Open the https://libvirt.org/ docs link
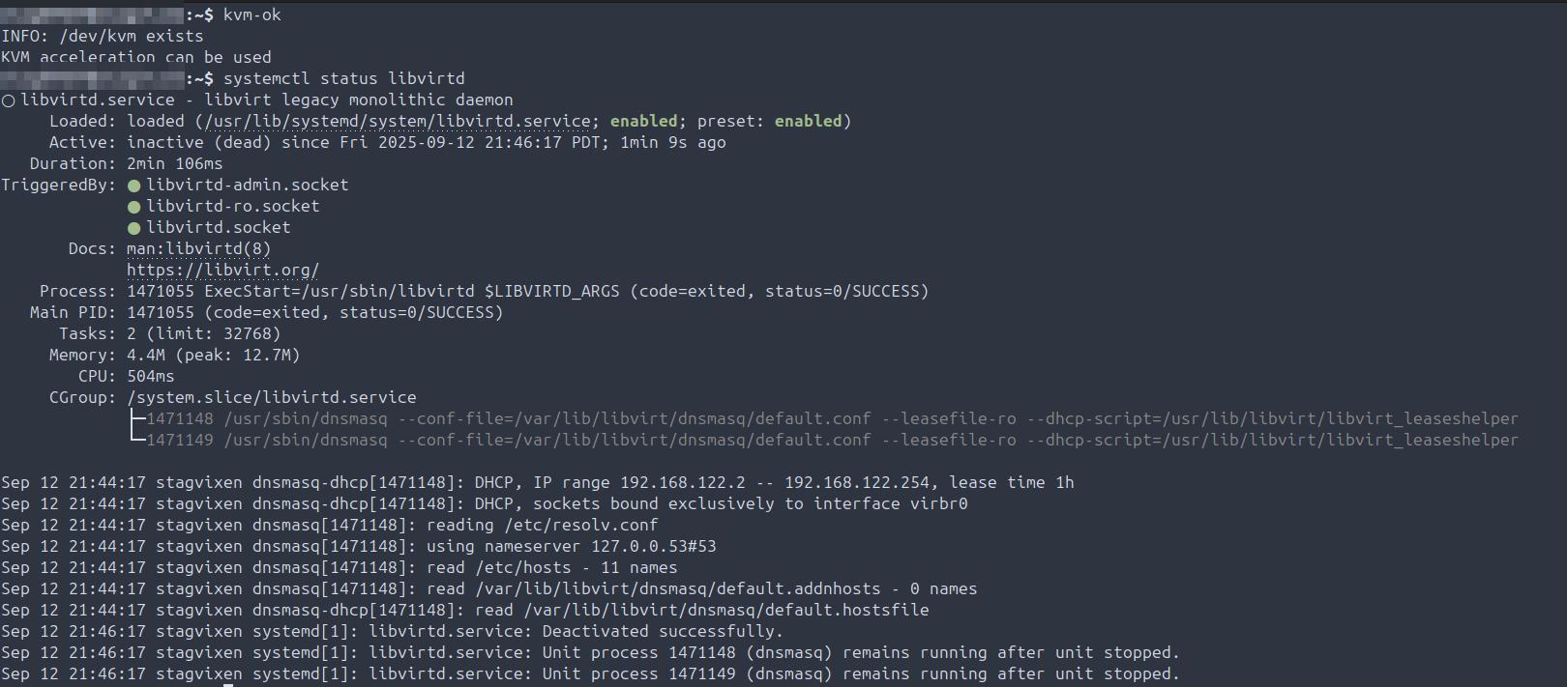The width and height of the screenshot is (1567, 687). 222,271
